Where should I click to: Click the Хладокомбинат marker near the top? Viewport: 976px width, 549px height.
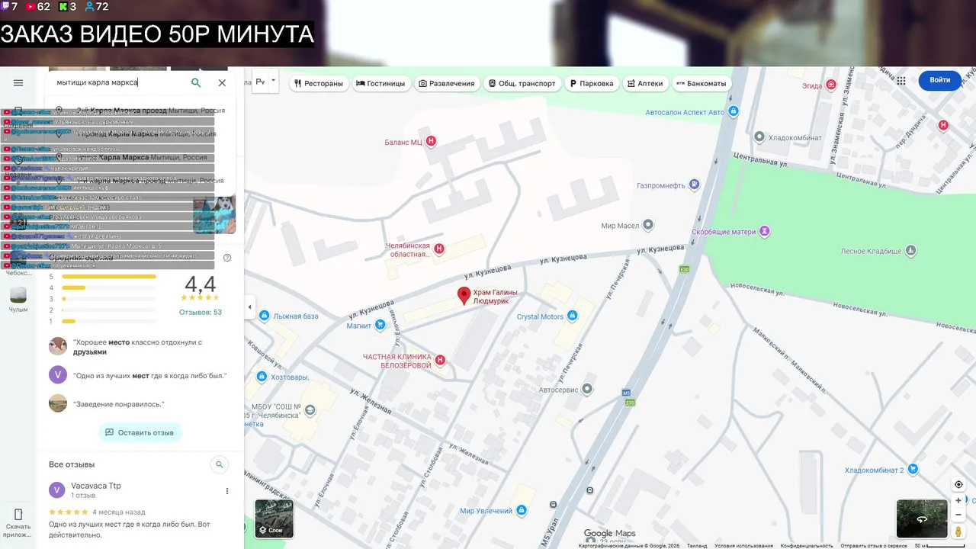pos(759,137)
